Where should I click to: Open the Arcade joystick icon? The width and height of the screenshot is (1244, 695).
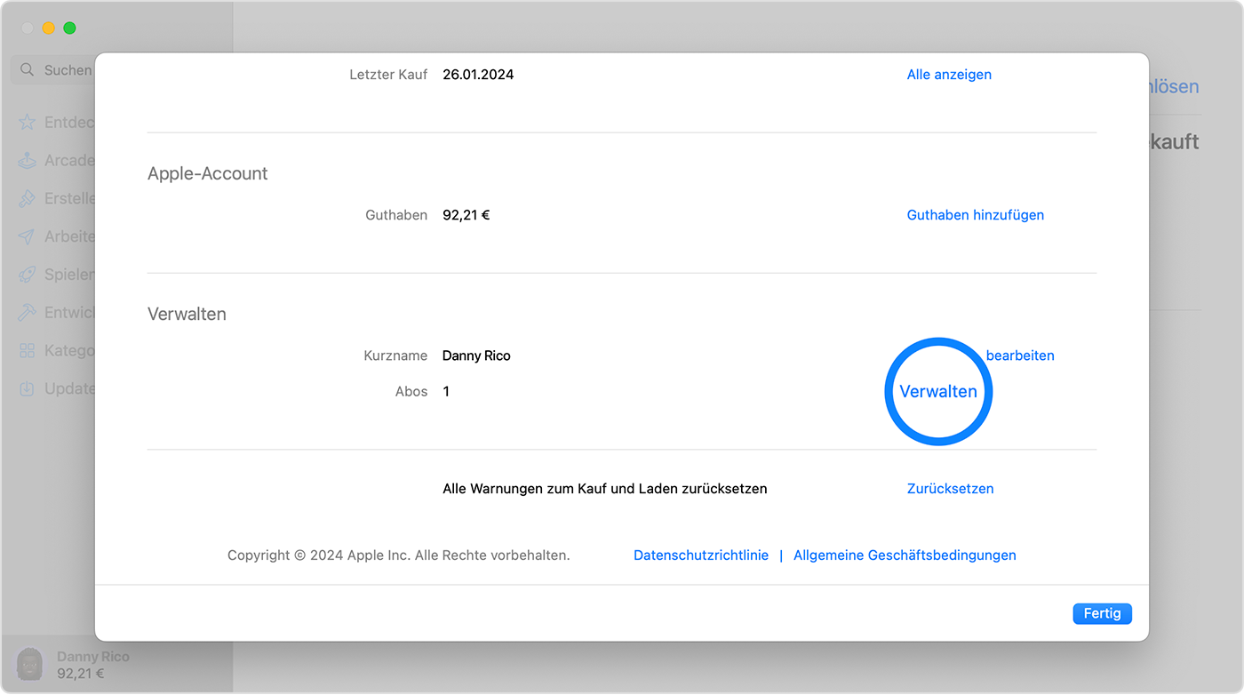pyautogui.click(x=28, y=161)
